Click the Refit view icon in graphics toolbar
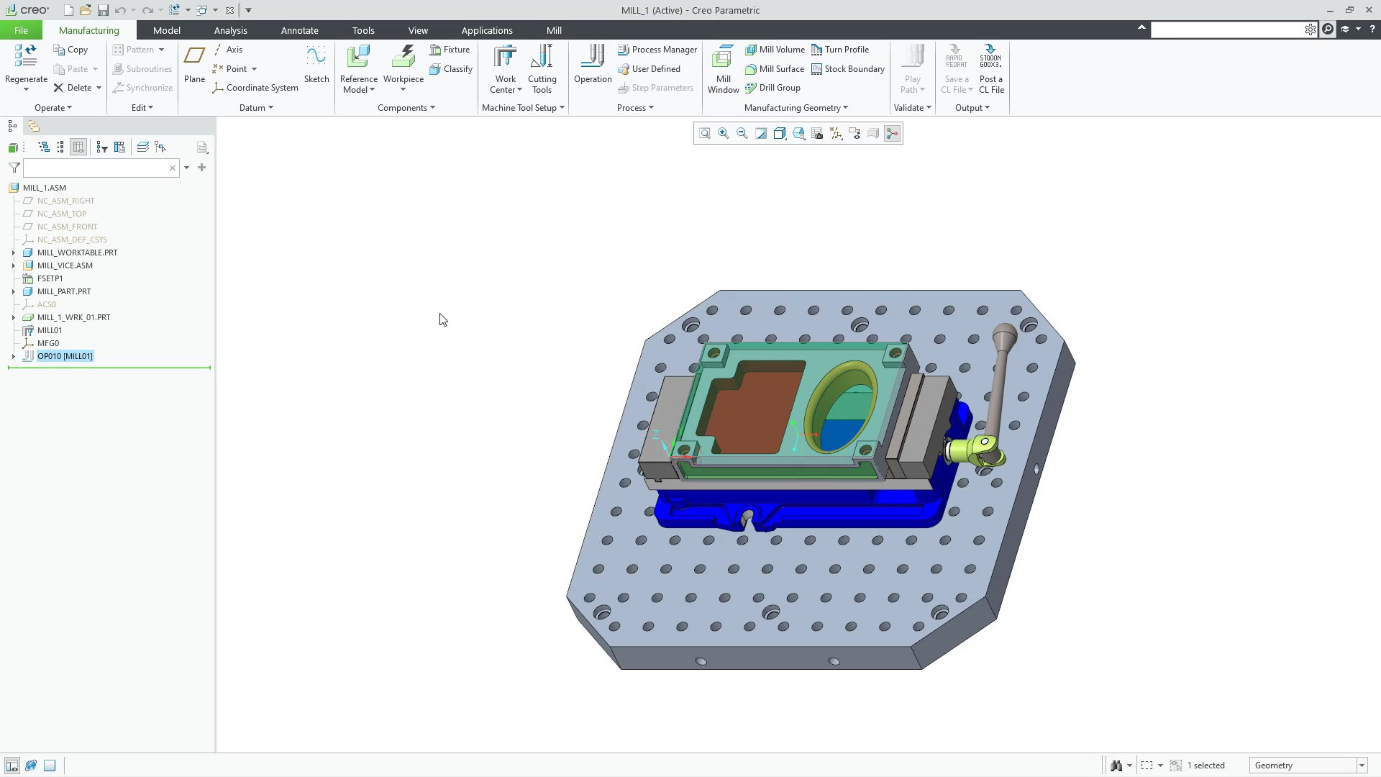This screenshot has width=1381, height=777. [705, 133]
